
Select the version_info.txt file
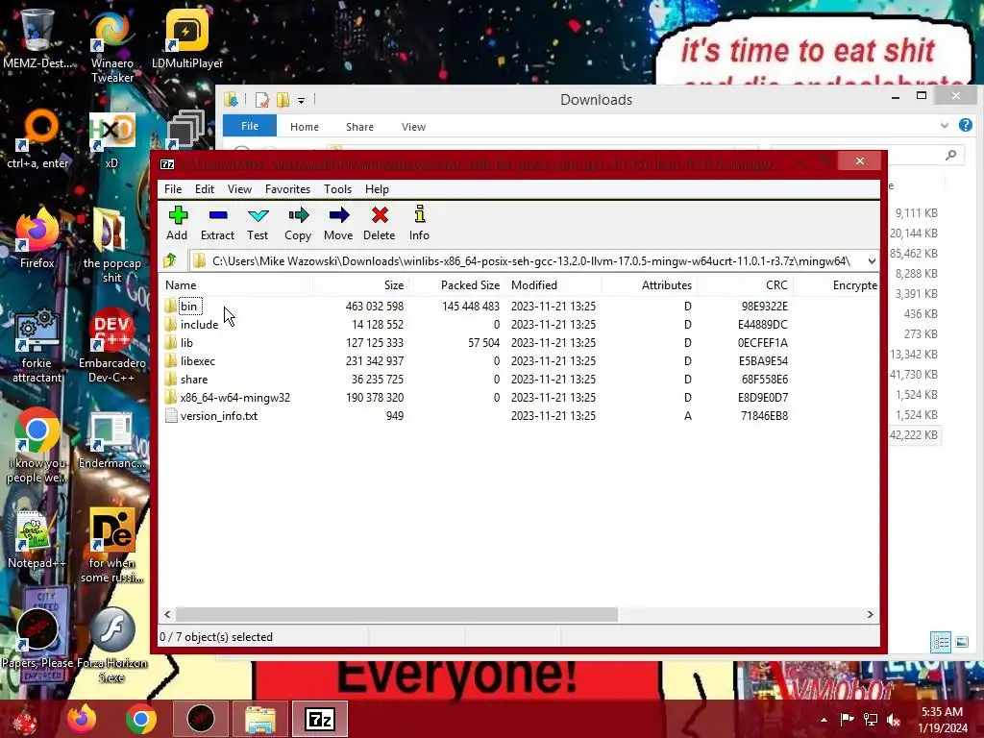point(218,415)
